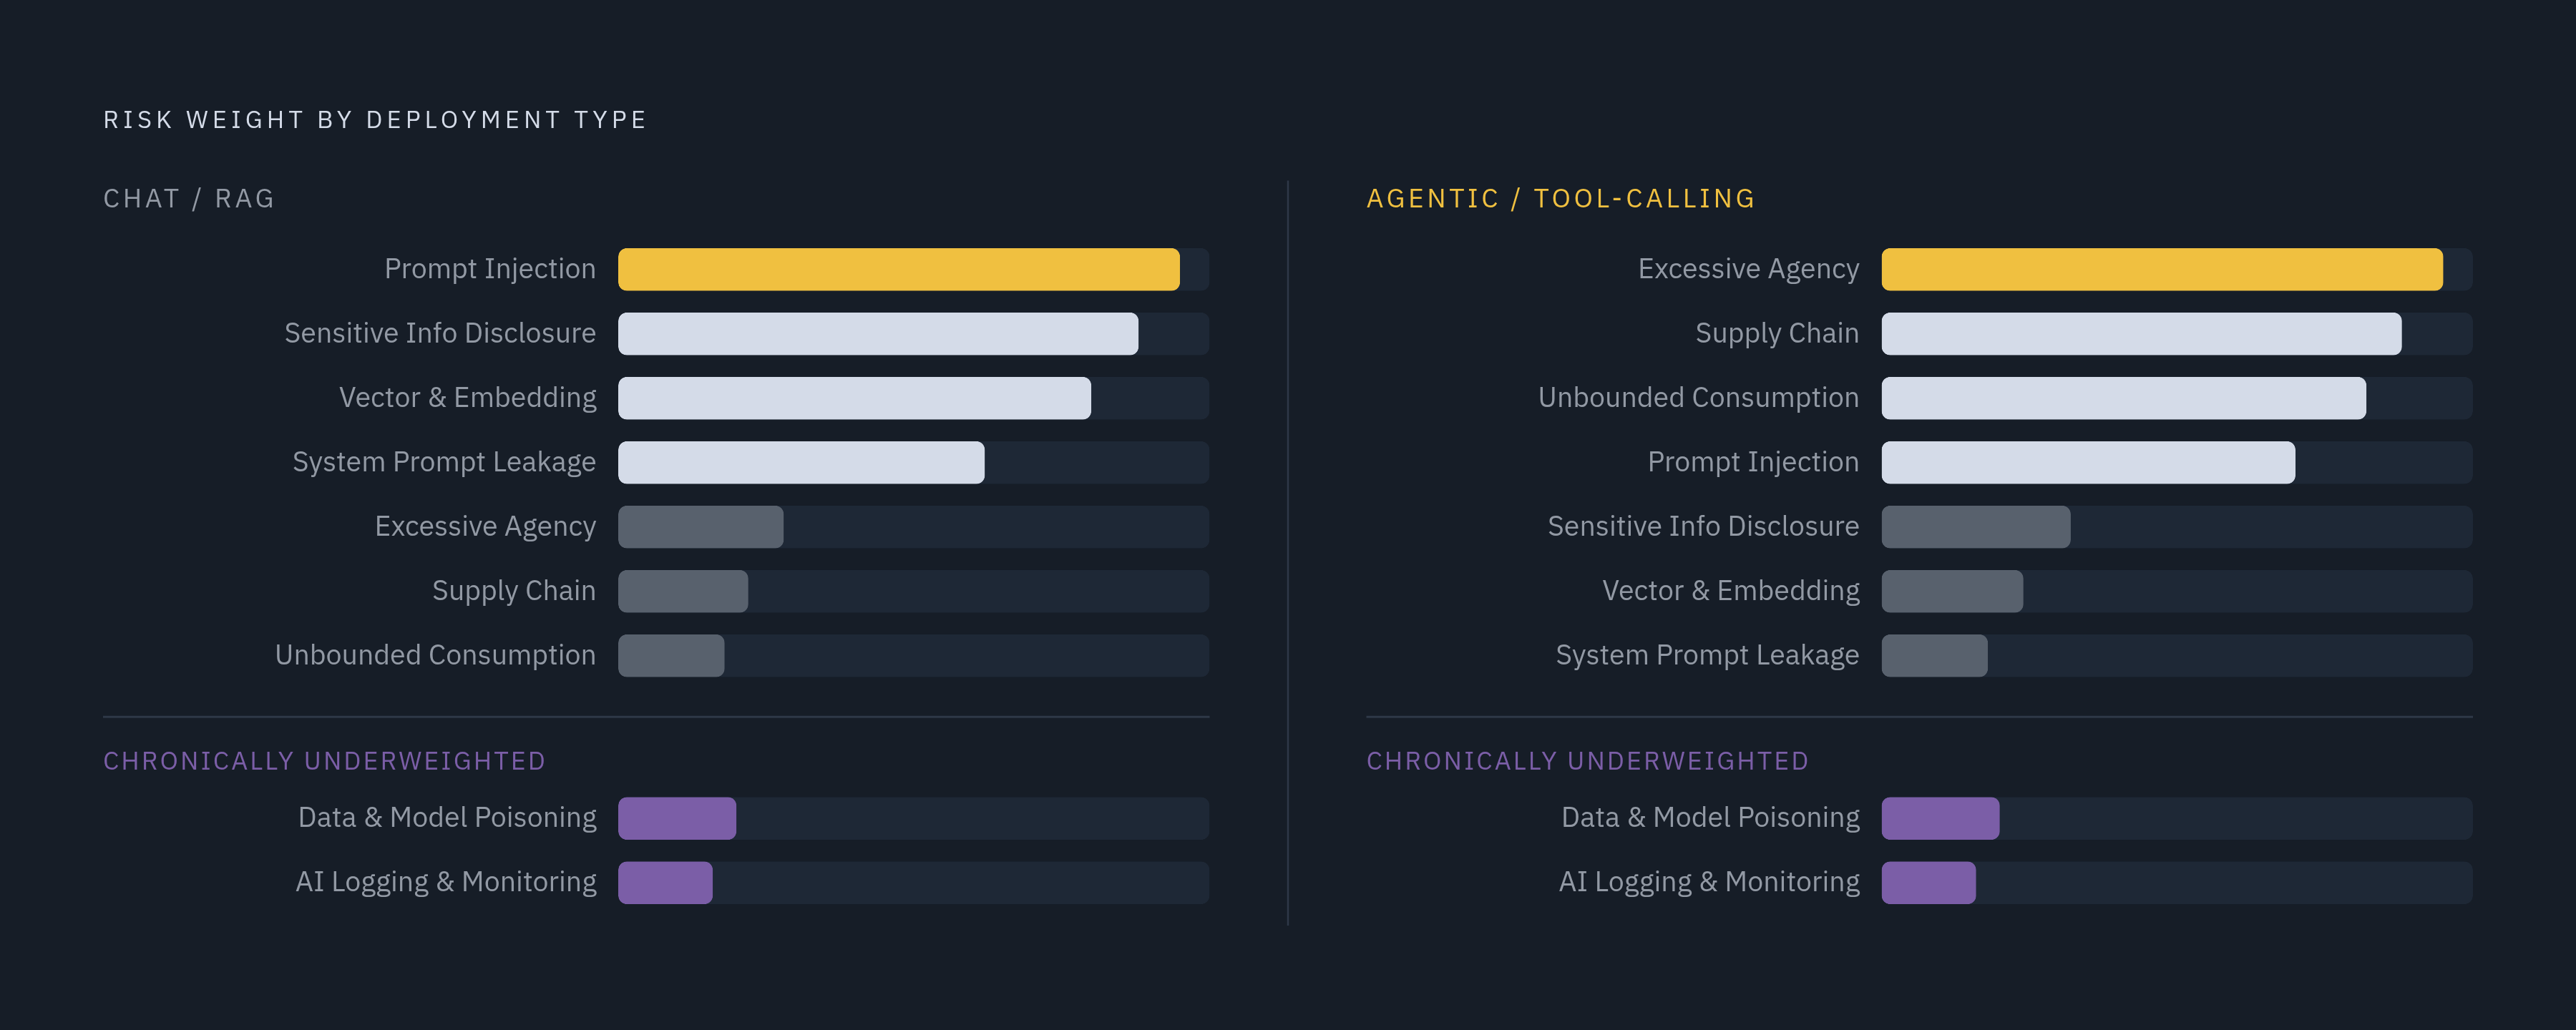Click 'Chronically Underweighted' heading in Agentic column
This screenshot has width=2576, height=1030.
(1588, 761)
